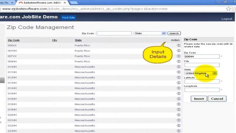Click action icon for 011HH row

(x=178, y=72)
